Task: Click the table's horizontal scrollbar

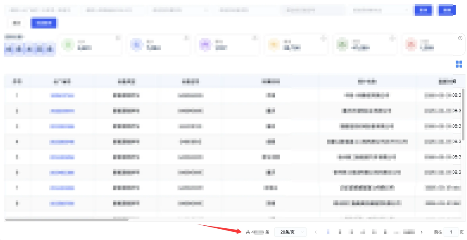Action: [x=67, y=220]
